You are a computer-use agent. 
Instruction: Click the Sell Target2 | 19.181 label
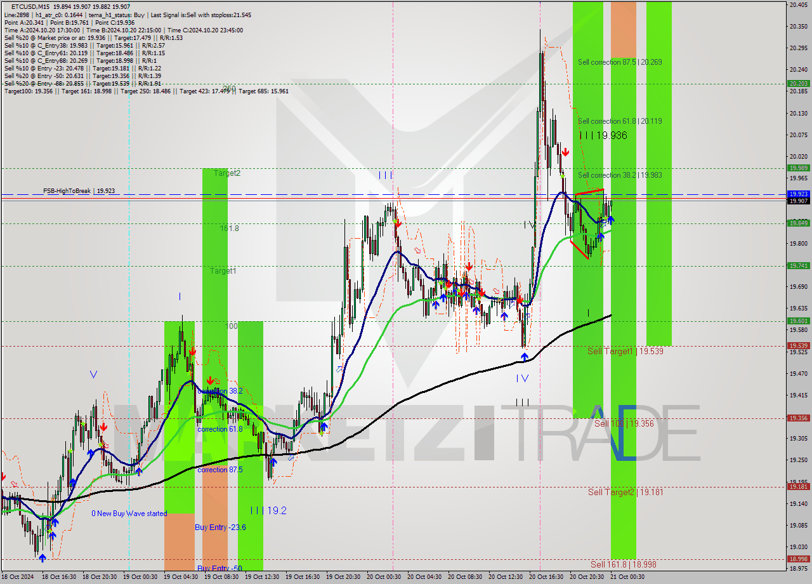[x=625, y=492]
